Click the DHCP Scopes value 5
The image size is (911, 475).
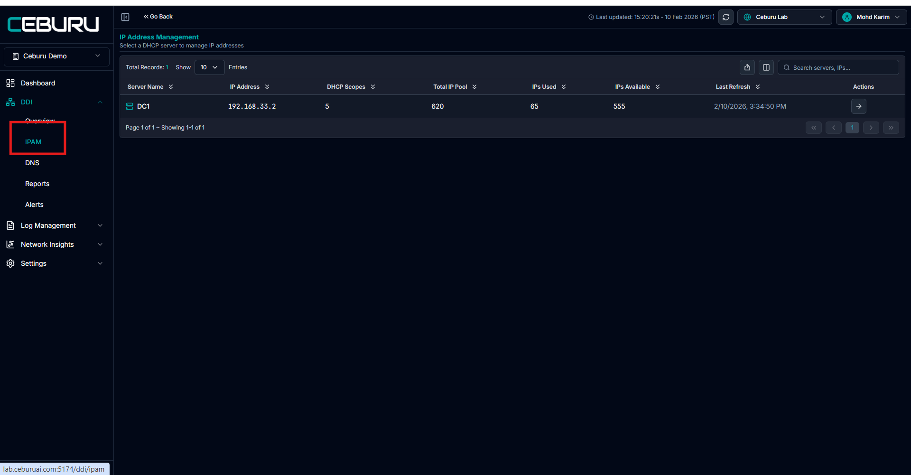click(x=327, y=106)
